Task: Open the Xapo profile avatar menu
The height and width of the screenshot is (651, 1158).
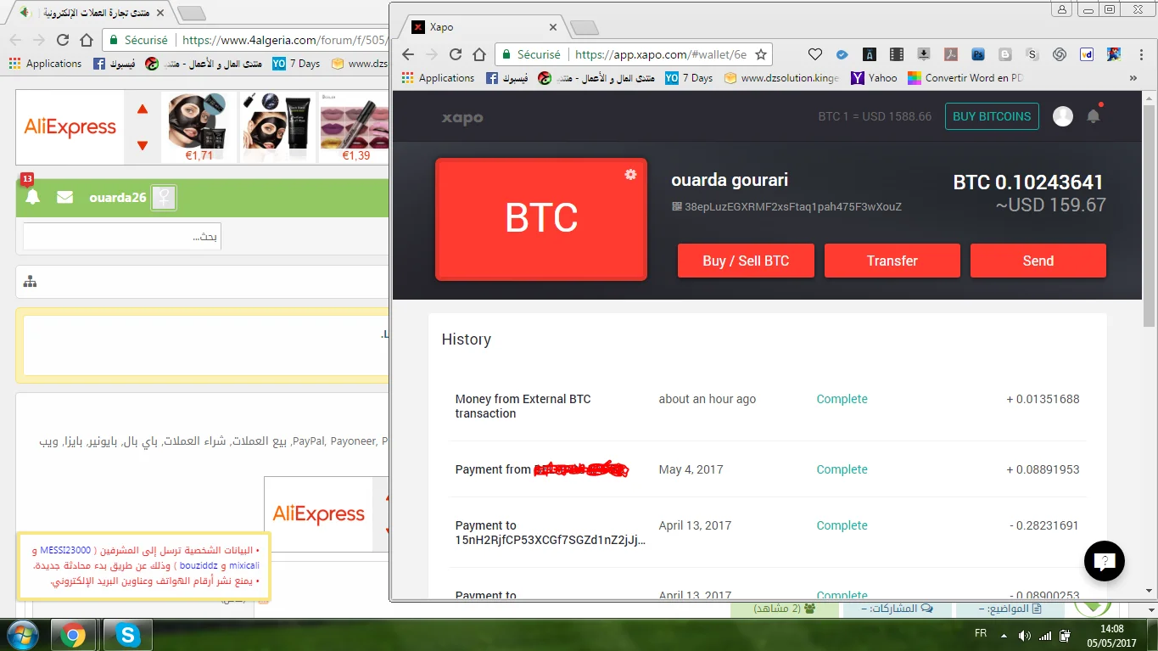Action: pyautogui.click(x=1062, y=116)
